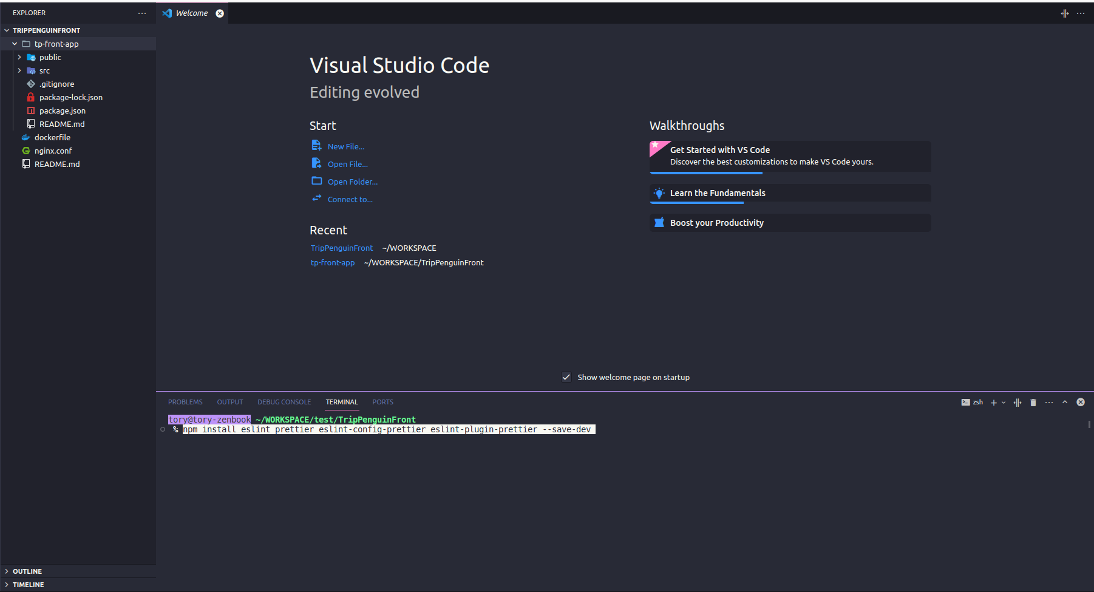Screen dimensions: 1094x592
Task: Click the Open File icon under Start
Action: [x=316, y=163]
